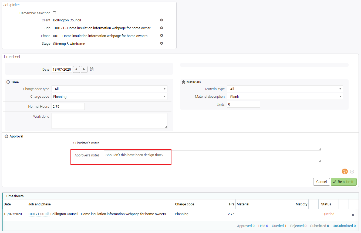Go to previous date using left arrow
Image resolution: width=361 pixels, height=233 pixels.
coord(77,69)
